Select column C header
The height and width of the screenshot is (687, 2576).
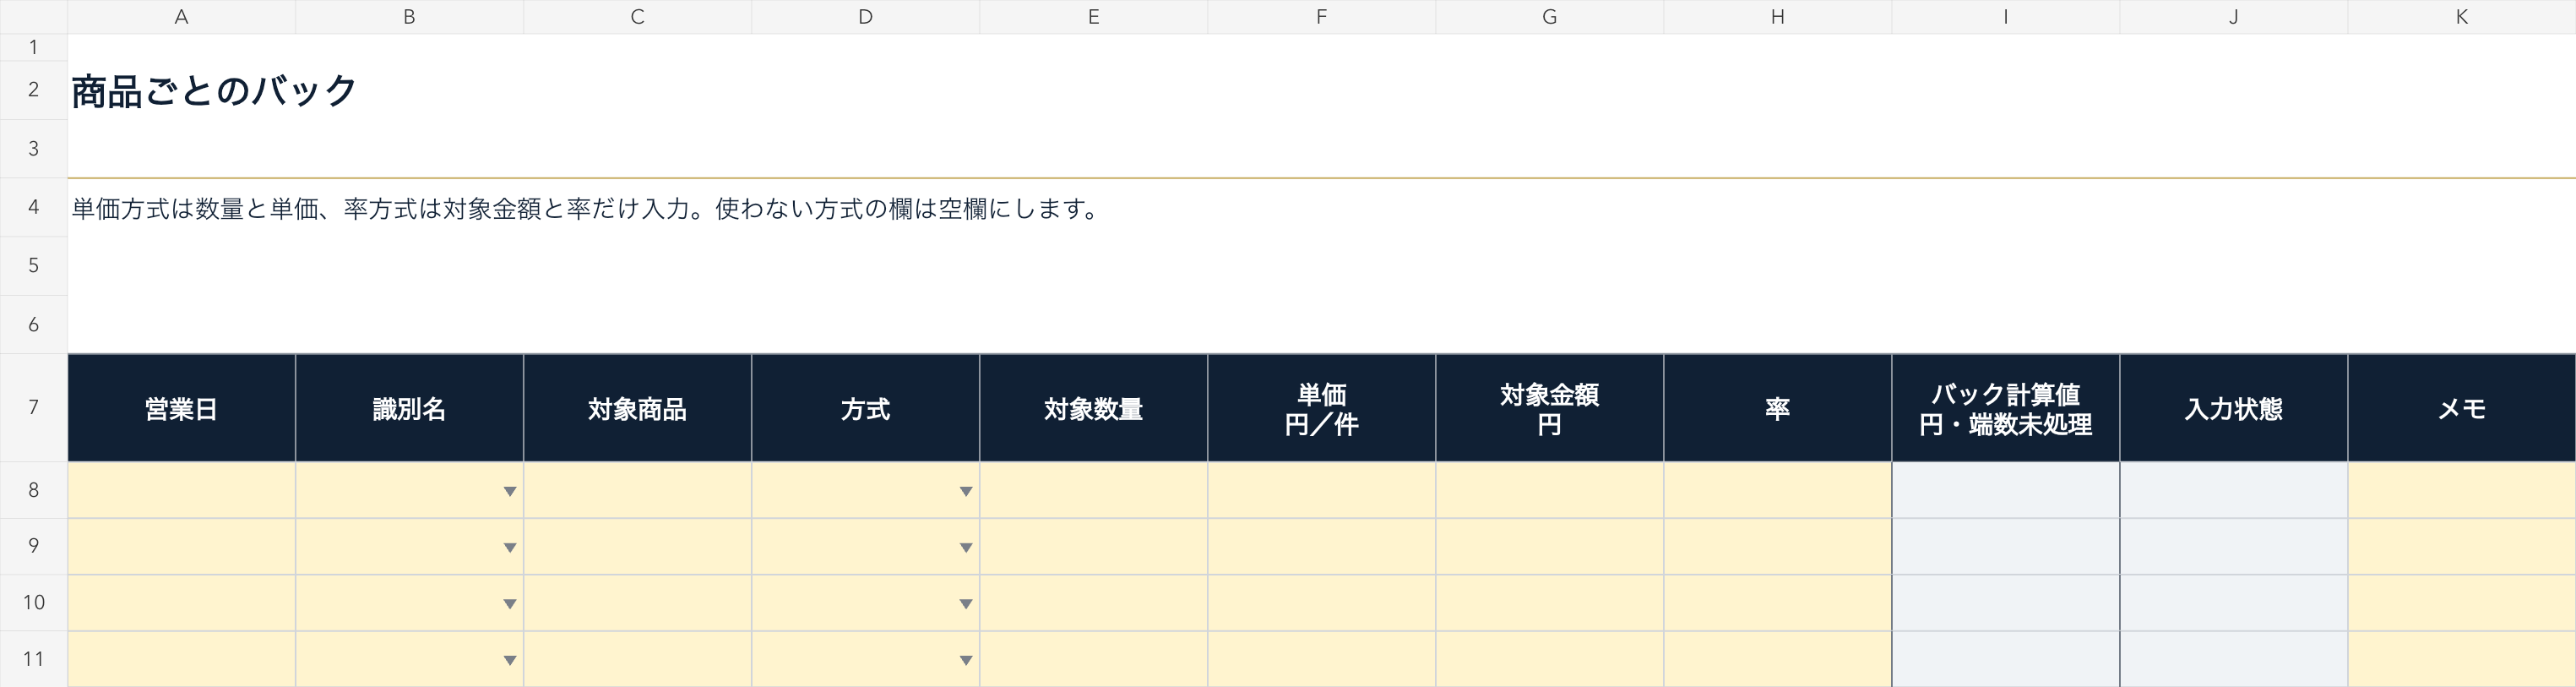(x=637, y=17)
